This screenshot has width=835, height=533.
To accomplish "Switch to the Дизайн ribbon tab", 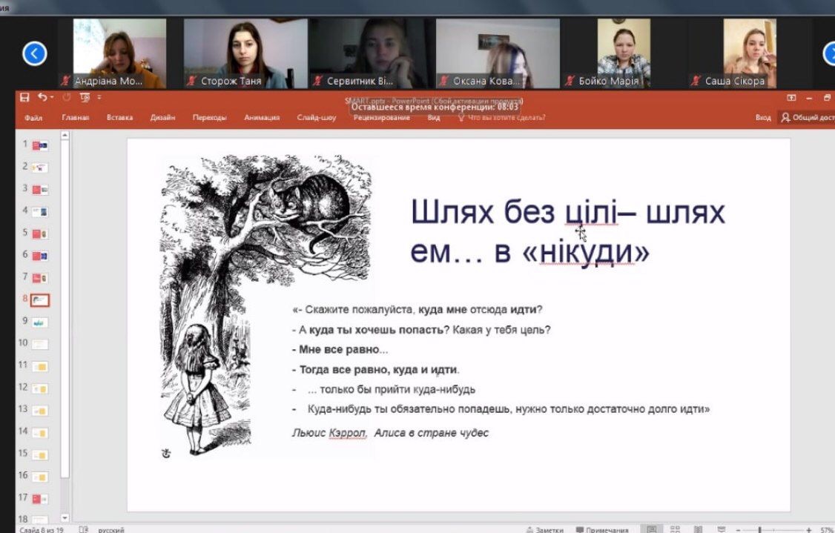I will pyautogui.click(x=162, y=118).
